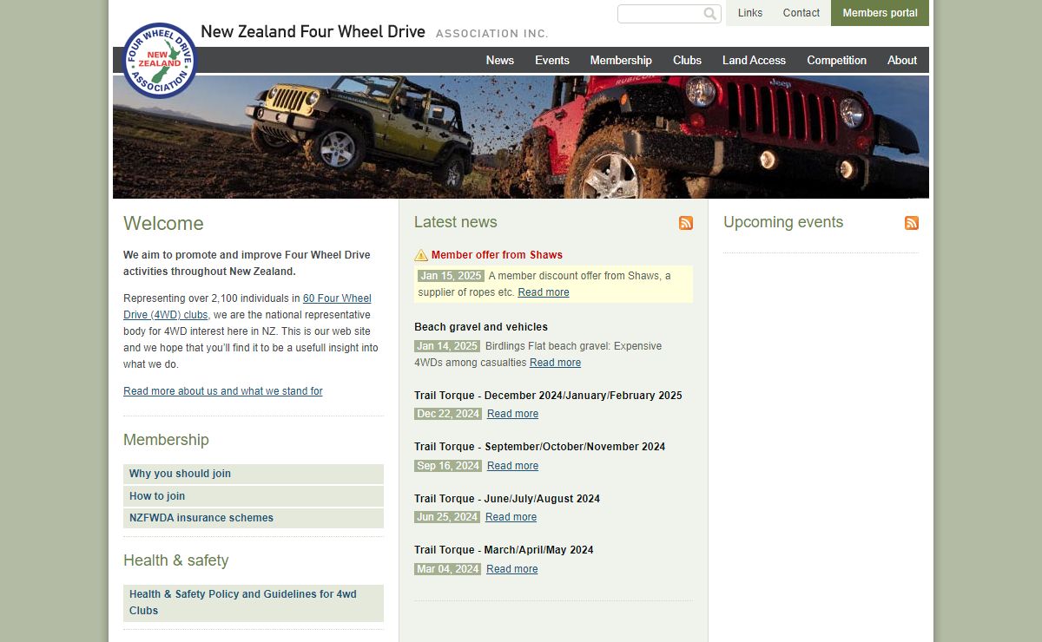Click the Jan 15, 2025 date label
The height and width of the screenshot is (642, 1042).
451,276
